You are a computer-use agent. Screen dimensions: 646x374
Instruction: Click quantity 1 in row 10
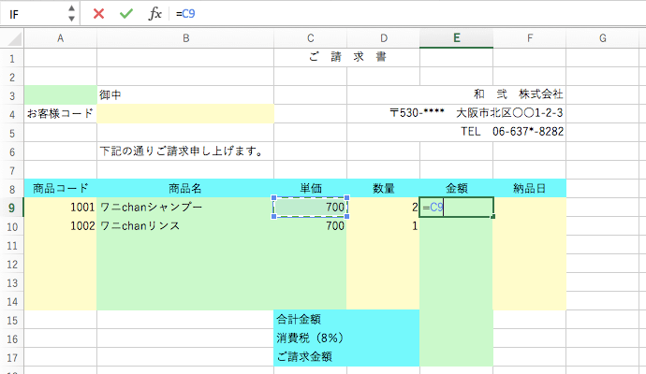coord(384,226)
